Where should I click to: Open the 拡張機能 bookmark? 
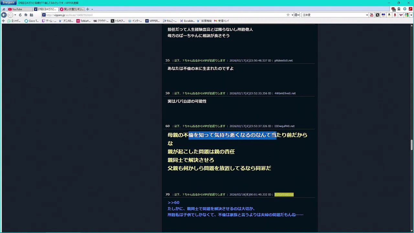point(204,21)
